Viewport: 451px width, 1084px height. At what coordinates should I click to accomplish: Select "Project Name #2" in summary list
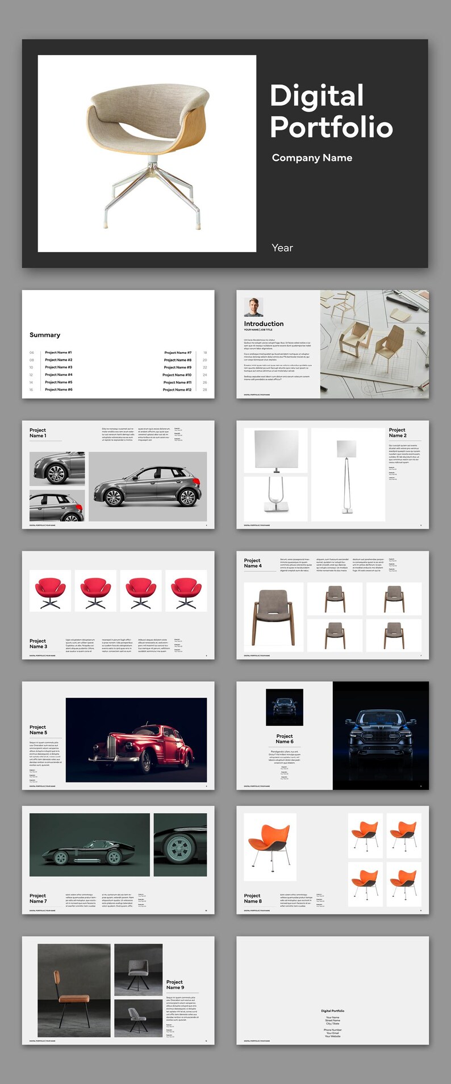[59, 360]
